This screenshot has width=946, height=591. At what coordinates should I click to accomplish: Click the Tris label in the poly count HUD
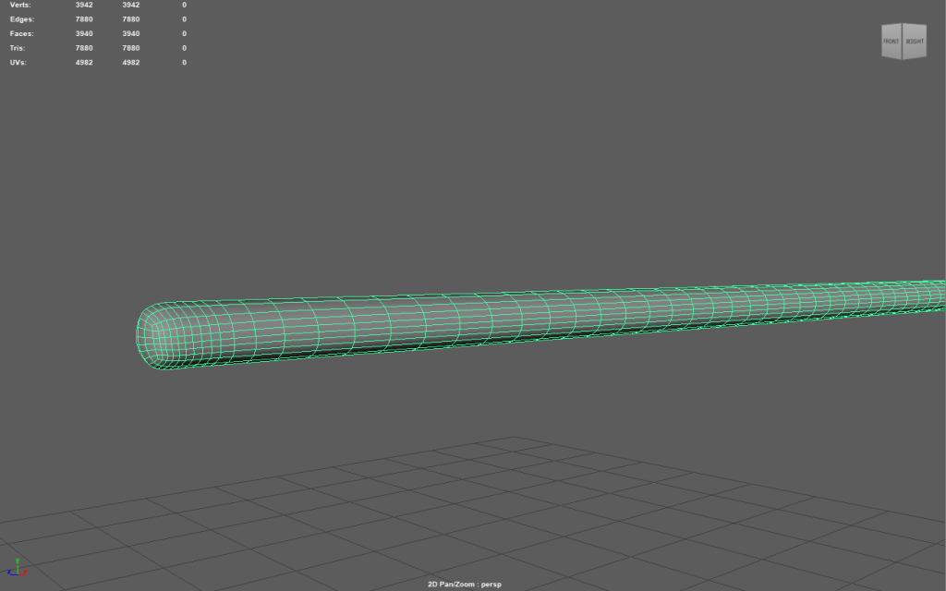pos(18,48)
